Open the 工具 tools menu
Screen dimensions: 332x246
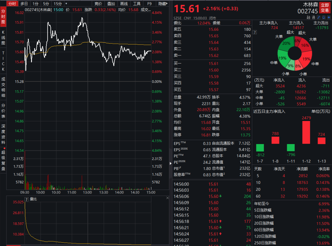(x=137, y=4)
